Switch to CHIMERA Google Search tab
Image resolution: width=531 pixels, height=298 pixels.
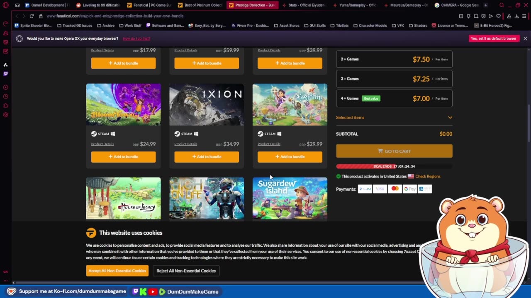click(x=456, y=5)
